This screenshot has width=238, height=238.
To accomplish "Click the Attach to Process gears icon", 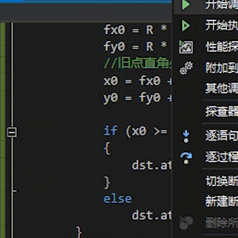I will pos(186,68).
